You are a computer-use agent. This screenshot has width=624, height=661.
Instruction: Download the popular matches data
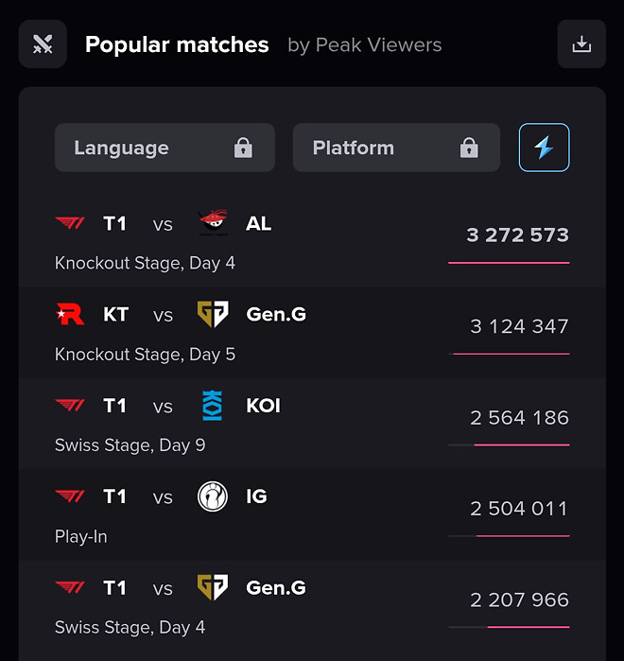click(581, 44)
